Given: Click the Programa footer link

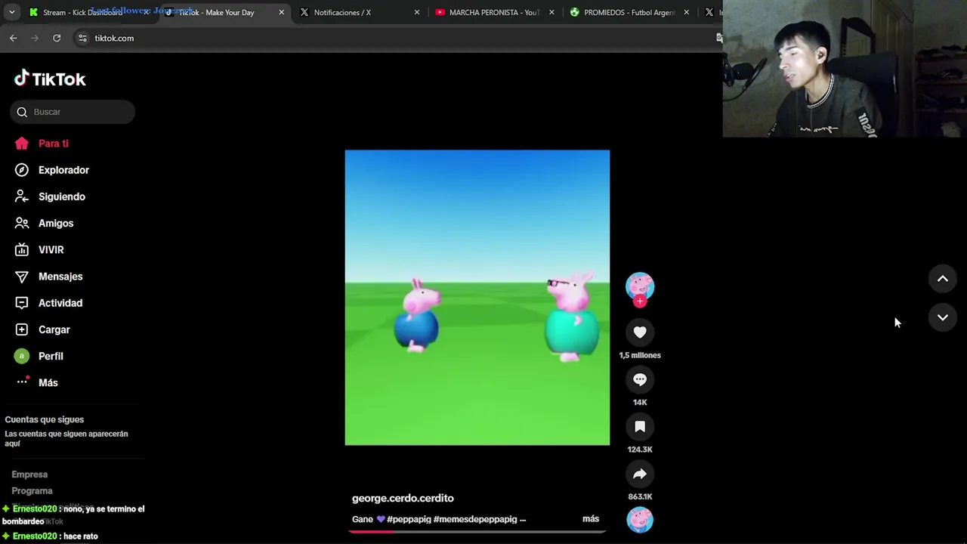Looking at the screenshot, I should tap(32, 491).
